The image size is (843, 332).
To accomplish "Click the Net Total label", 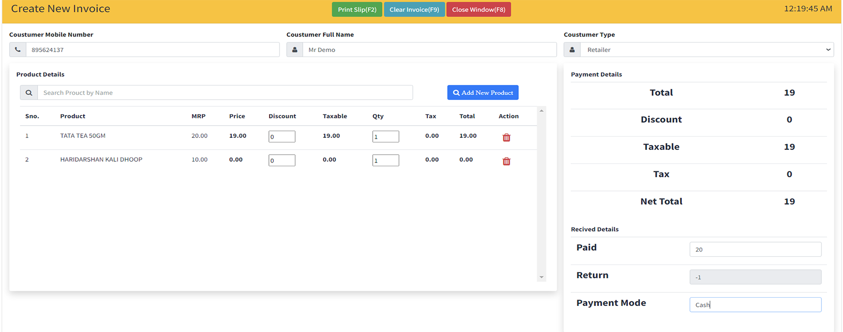I will pos(661,201).
